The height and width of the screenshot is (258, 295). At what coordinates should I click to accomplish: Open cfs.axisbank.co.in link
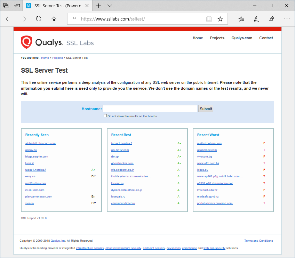[123, 170]
